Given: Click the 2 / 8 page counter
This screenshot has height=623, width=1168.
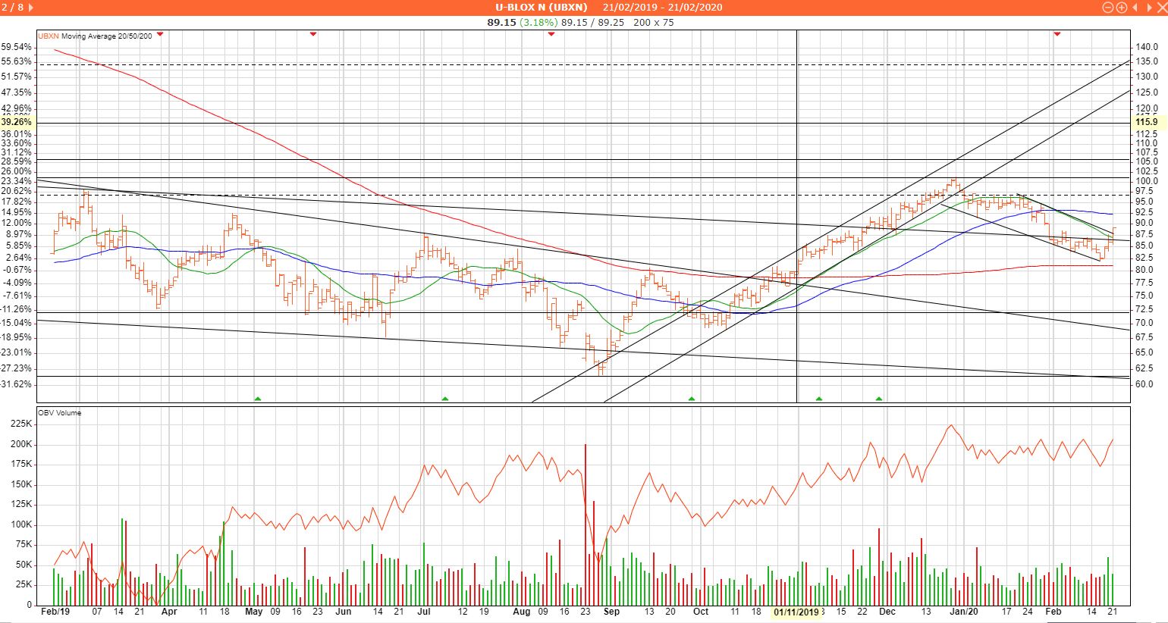Looking at the screenshot, I should point(11,7).
